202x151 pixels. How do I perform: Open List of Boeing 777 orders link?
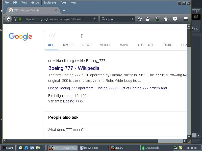pos(145,88)
